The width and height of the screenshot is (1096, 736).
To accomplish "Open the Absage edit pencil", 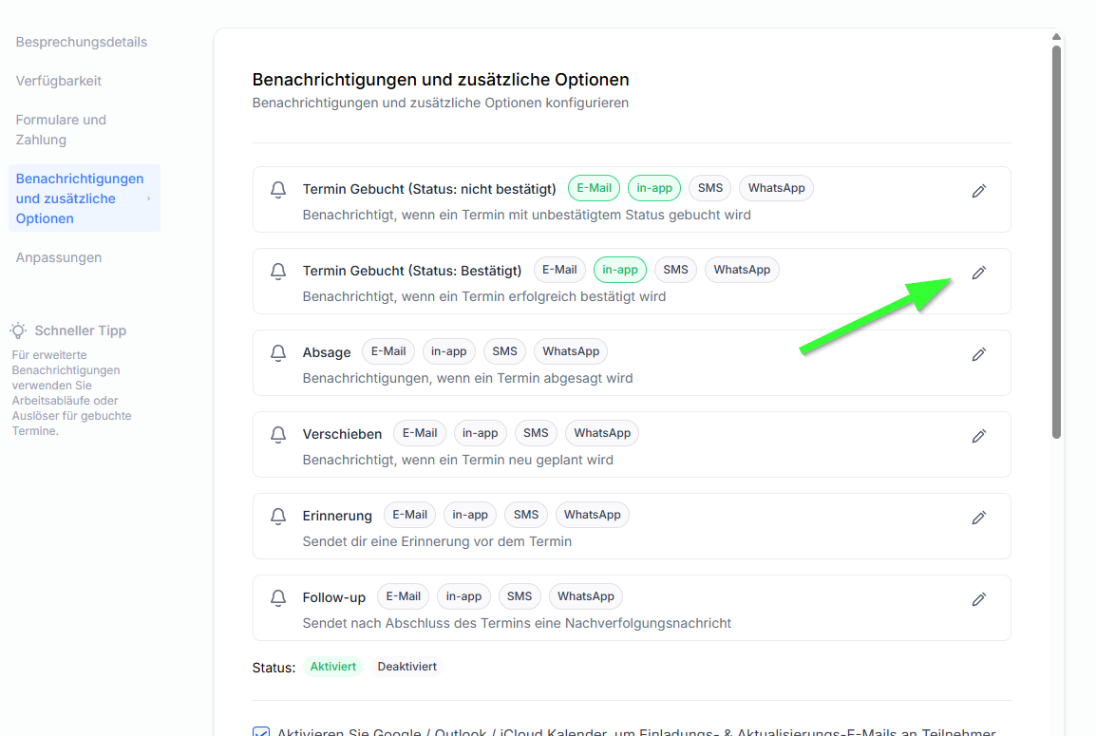I will click(x=978, y=354).
